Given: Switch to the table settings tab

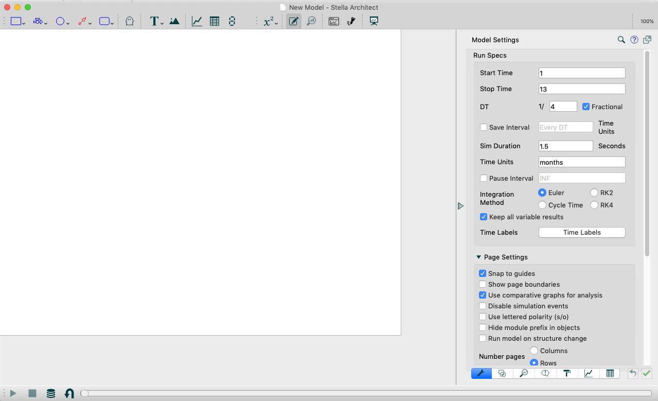Looking at the screenshot, I should coord(610,374).
